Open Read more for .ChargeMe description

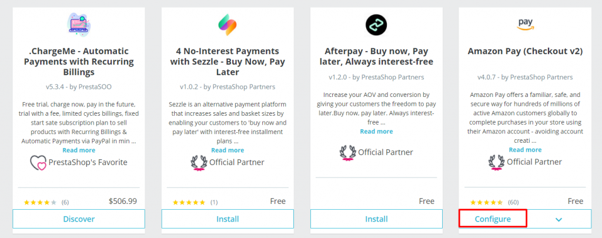pos(78,150)
